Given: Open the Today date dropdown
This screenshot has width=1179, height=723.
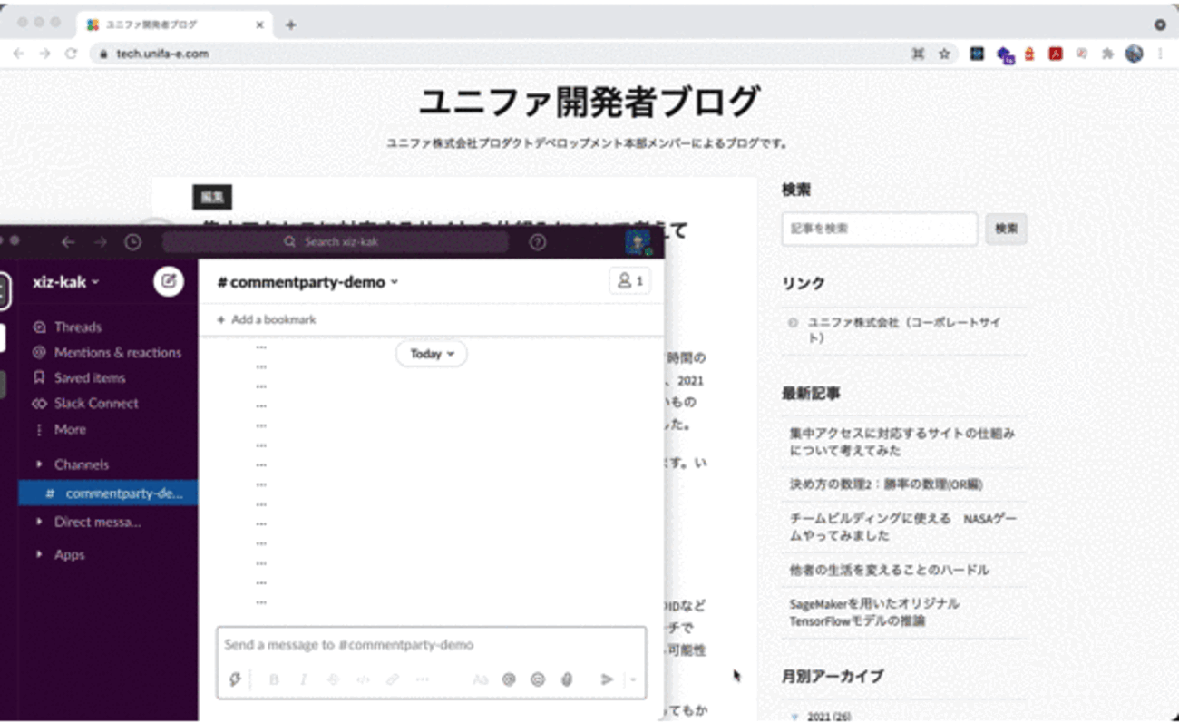Looking at the screenshot, I should 432,354.
